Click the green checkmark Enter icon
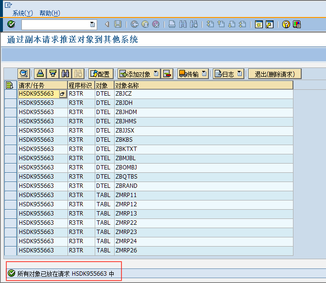This screenshot has height=283, width=326. 11,24
